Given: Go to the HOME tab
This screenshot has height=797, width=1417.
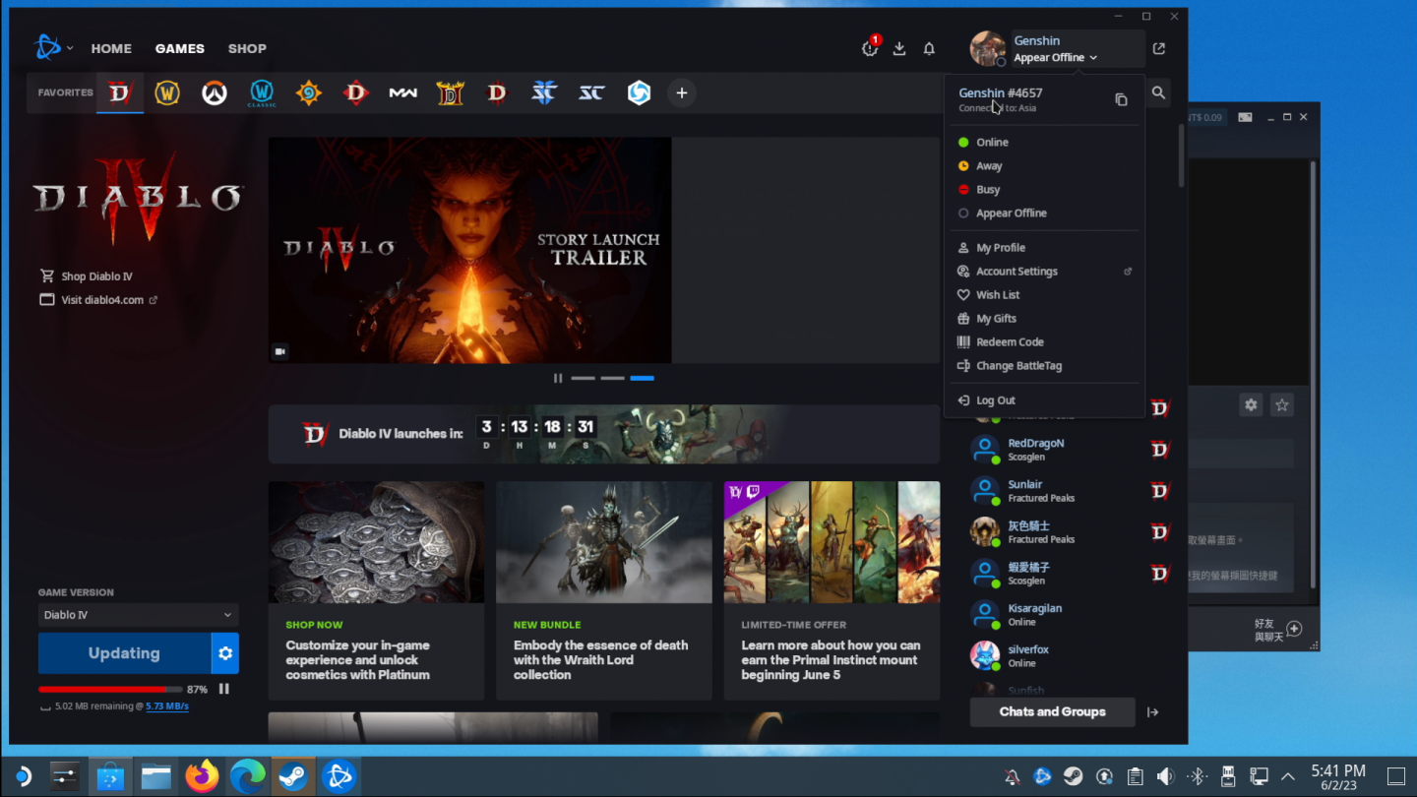Looking at the screenshot, I should coord(111,48).
